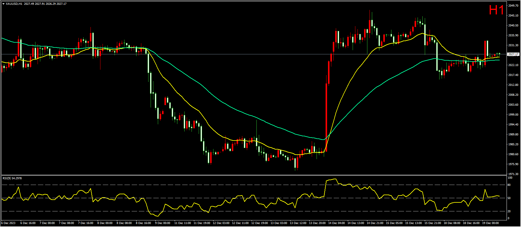Click price axis label 2003.60
Screen dimensions: 521x227
pyautogui.click(x=513, y=105)
